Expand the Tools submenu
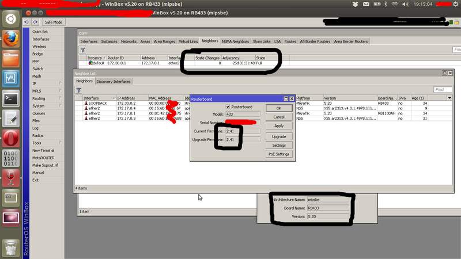Screen dimensions: 461x259 pos(61,143)
